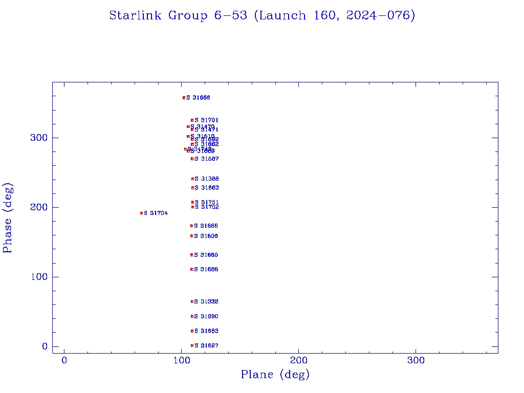Select the S 31388 satellite label
This screenshot has height=393, width=524.
[x=207, y=179]
